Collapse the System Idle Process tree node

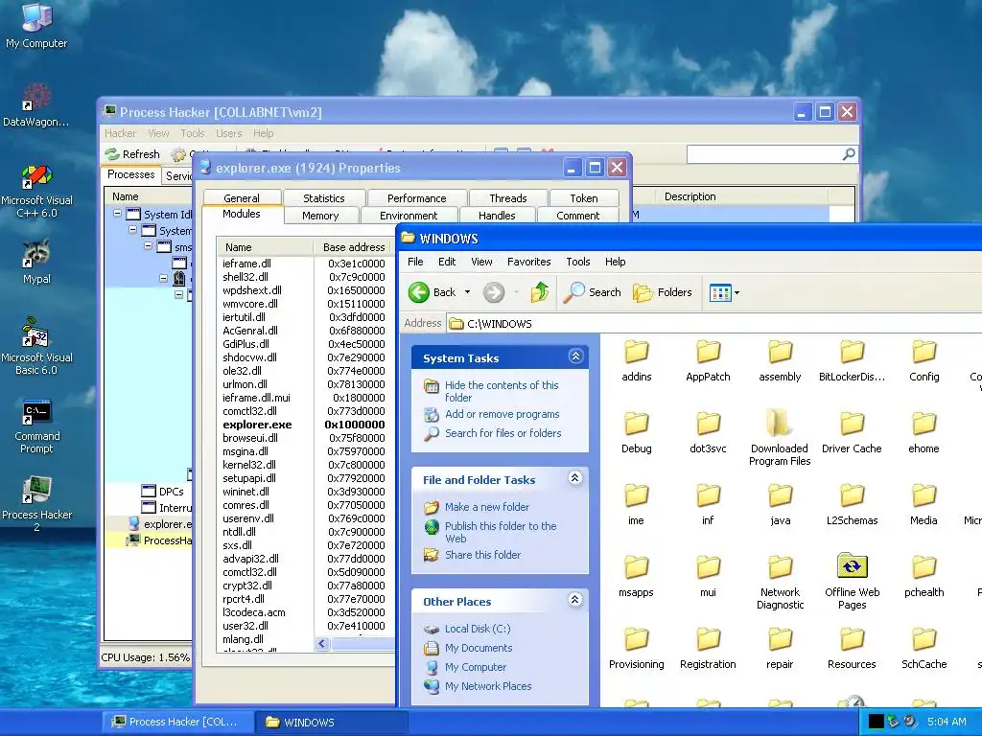click(x=117, y=214)
